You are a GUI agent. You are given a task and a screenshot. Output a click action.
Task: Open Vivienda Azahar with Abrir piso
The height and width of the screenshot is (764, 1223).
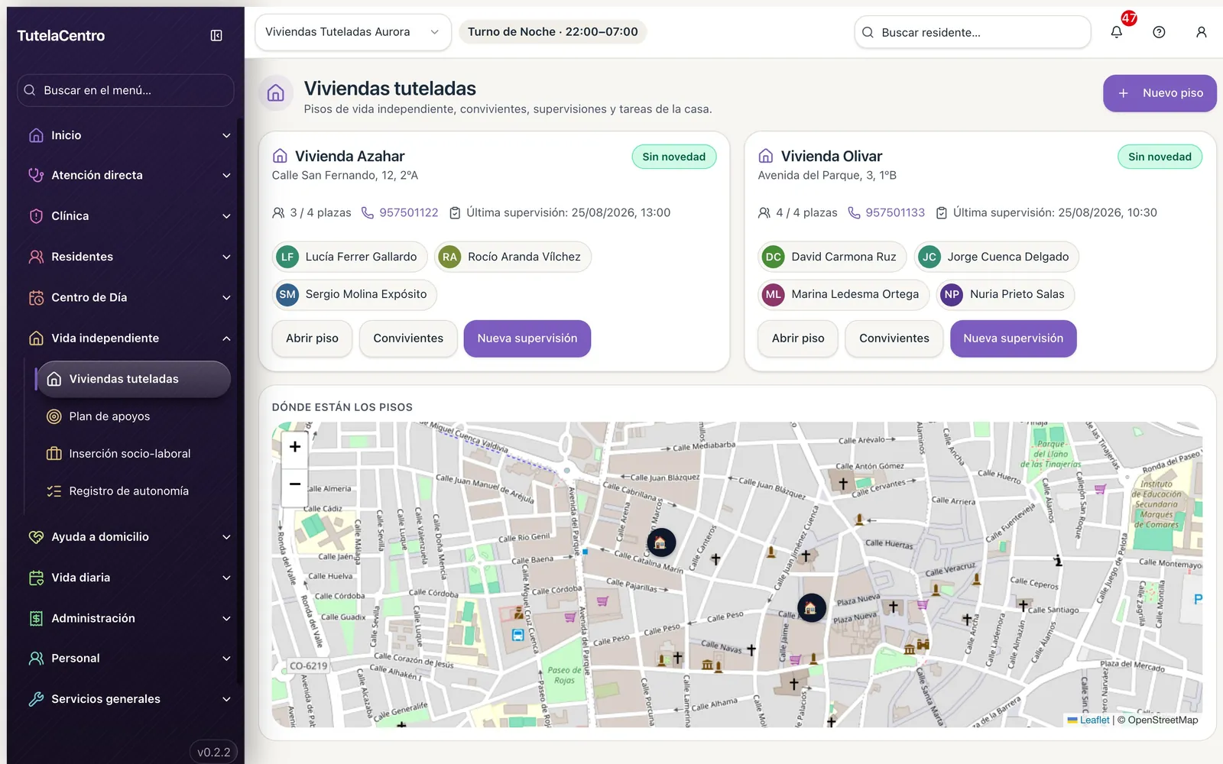(x=312, y=338)
